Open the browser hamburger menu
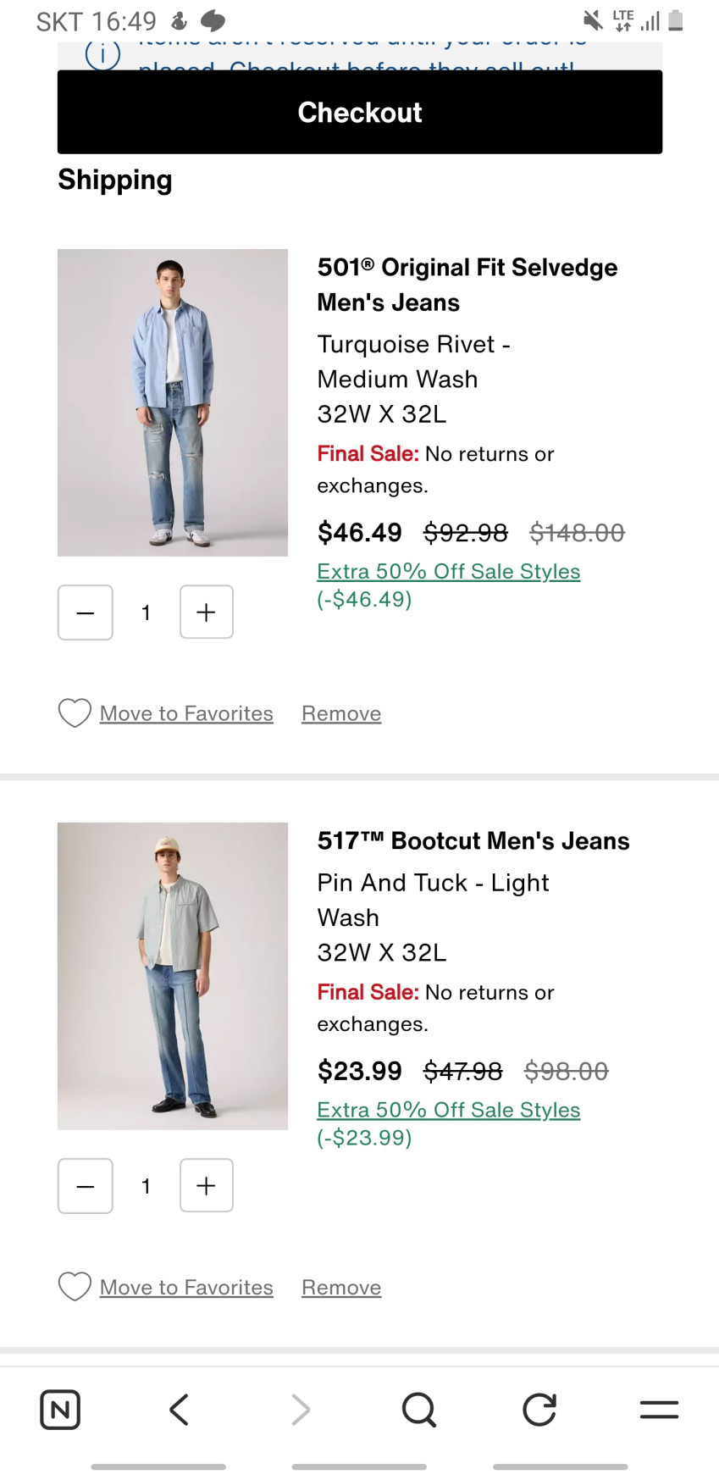The width and height of the screenshot is (719, 1480). (659, 1410)
